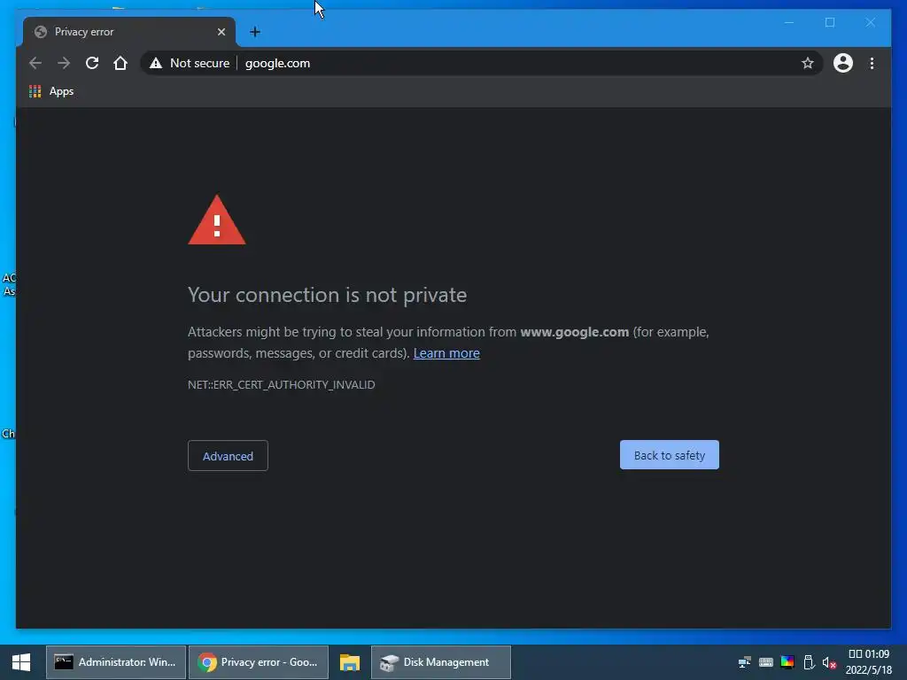This screenshot has width=907, height=680.
Task: Click the USB device tray icon
Action: point(809,662)
